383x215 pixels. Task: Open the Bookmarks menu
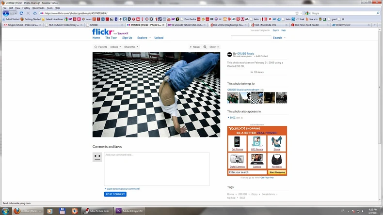(38, 8)
